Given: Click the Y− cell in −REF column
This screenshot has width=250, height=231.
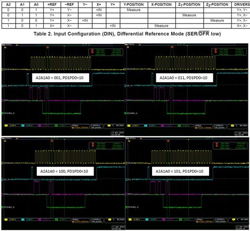Looking at the screenshot, I should tap(69, 10).
